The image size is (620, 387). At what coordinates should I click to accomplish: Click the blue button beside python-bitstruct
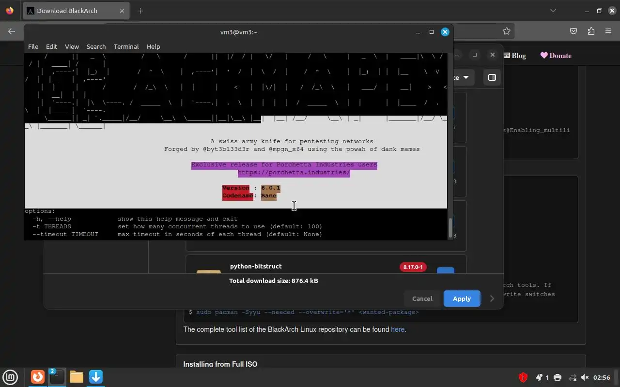tap(446, 270)
